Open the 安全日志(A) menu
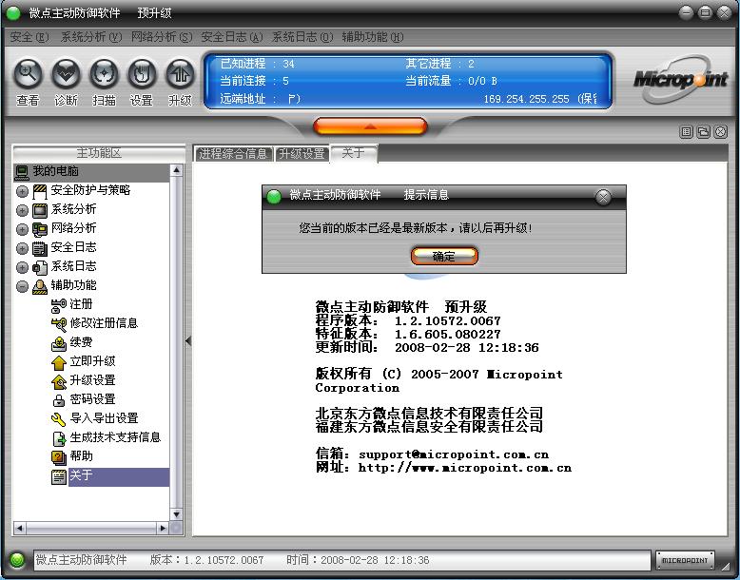740x580 pixels. coord(232,37)
